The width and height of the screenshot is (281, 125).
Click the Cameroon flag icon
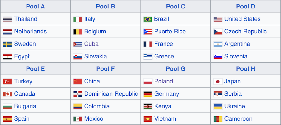(x=218, y=119)
